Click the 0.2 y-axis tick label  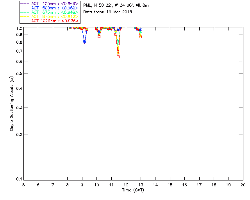coord(19,134)
